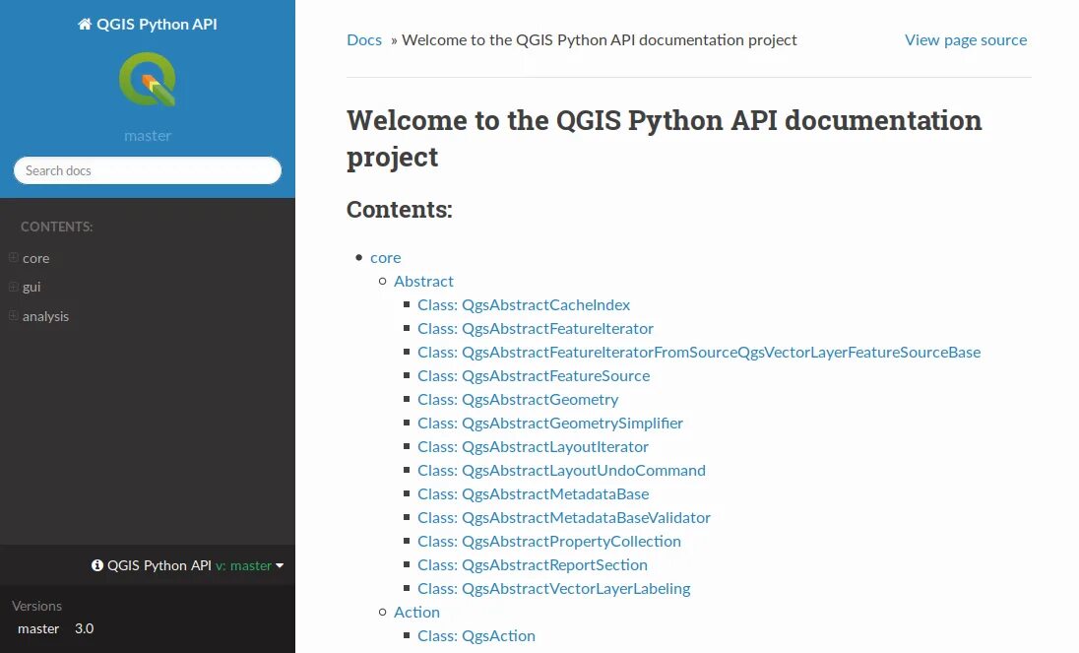Open core in the sidebar contents
The image size is (1079, 653).
pos(35,258)
